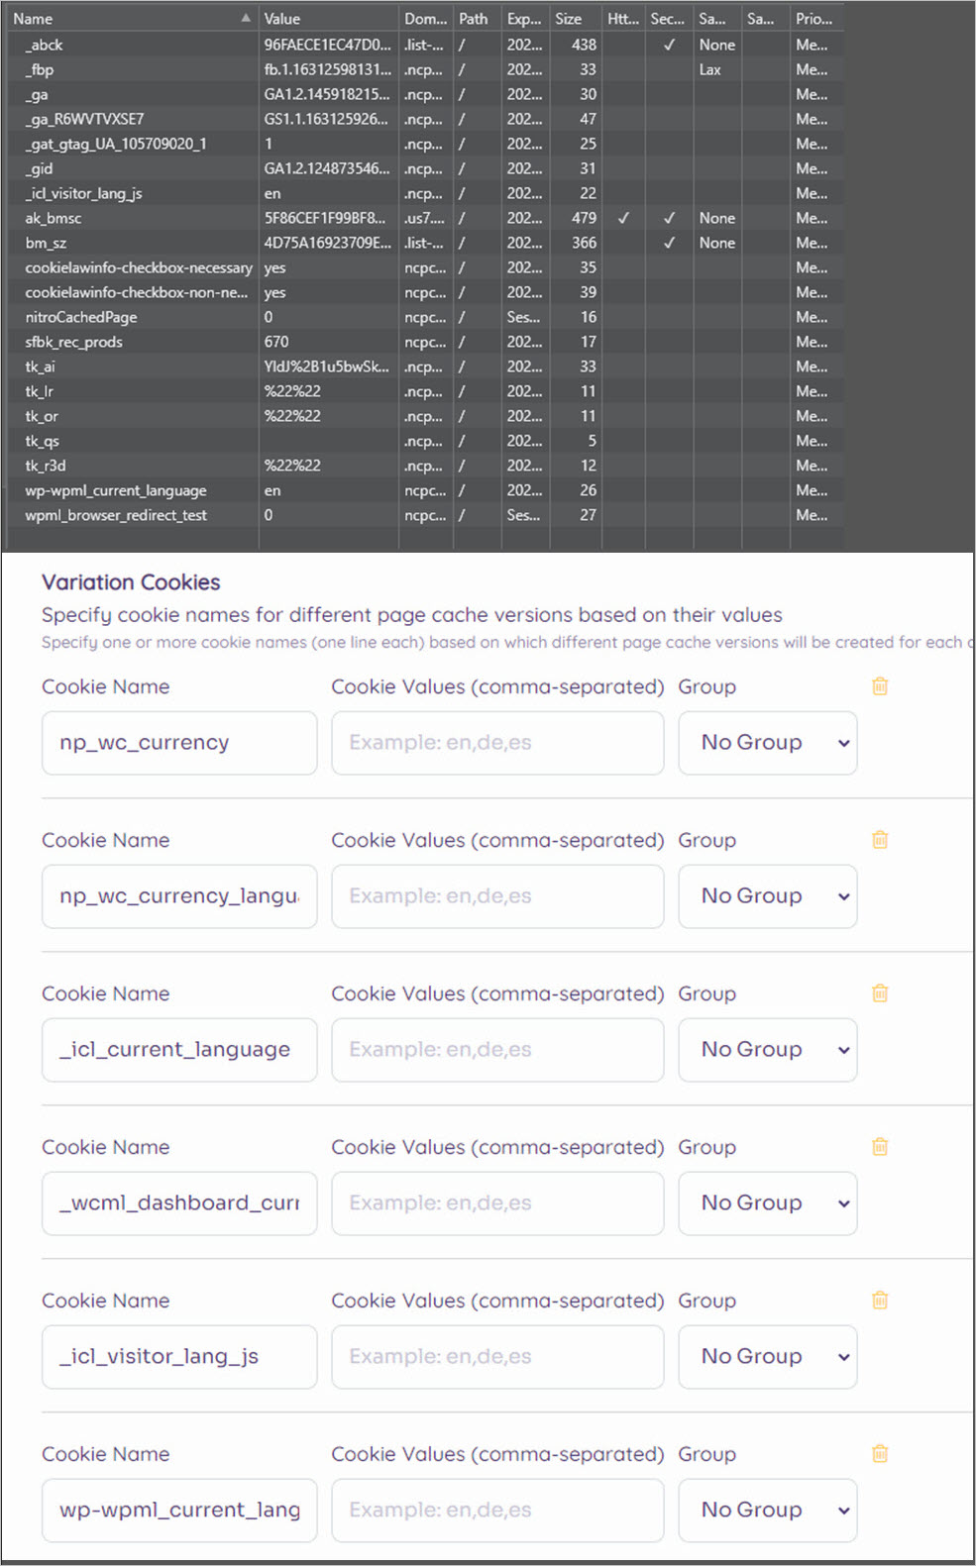Select the tk_or cookie row
Viewport: 976px width, 1566px height.
coord(426,416)
